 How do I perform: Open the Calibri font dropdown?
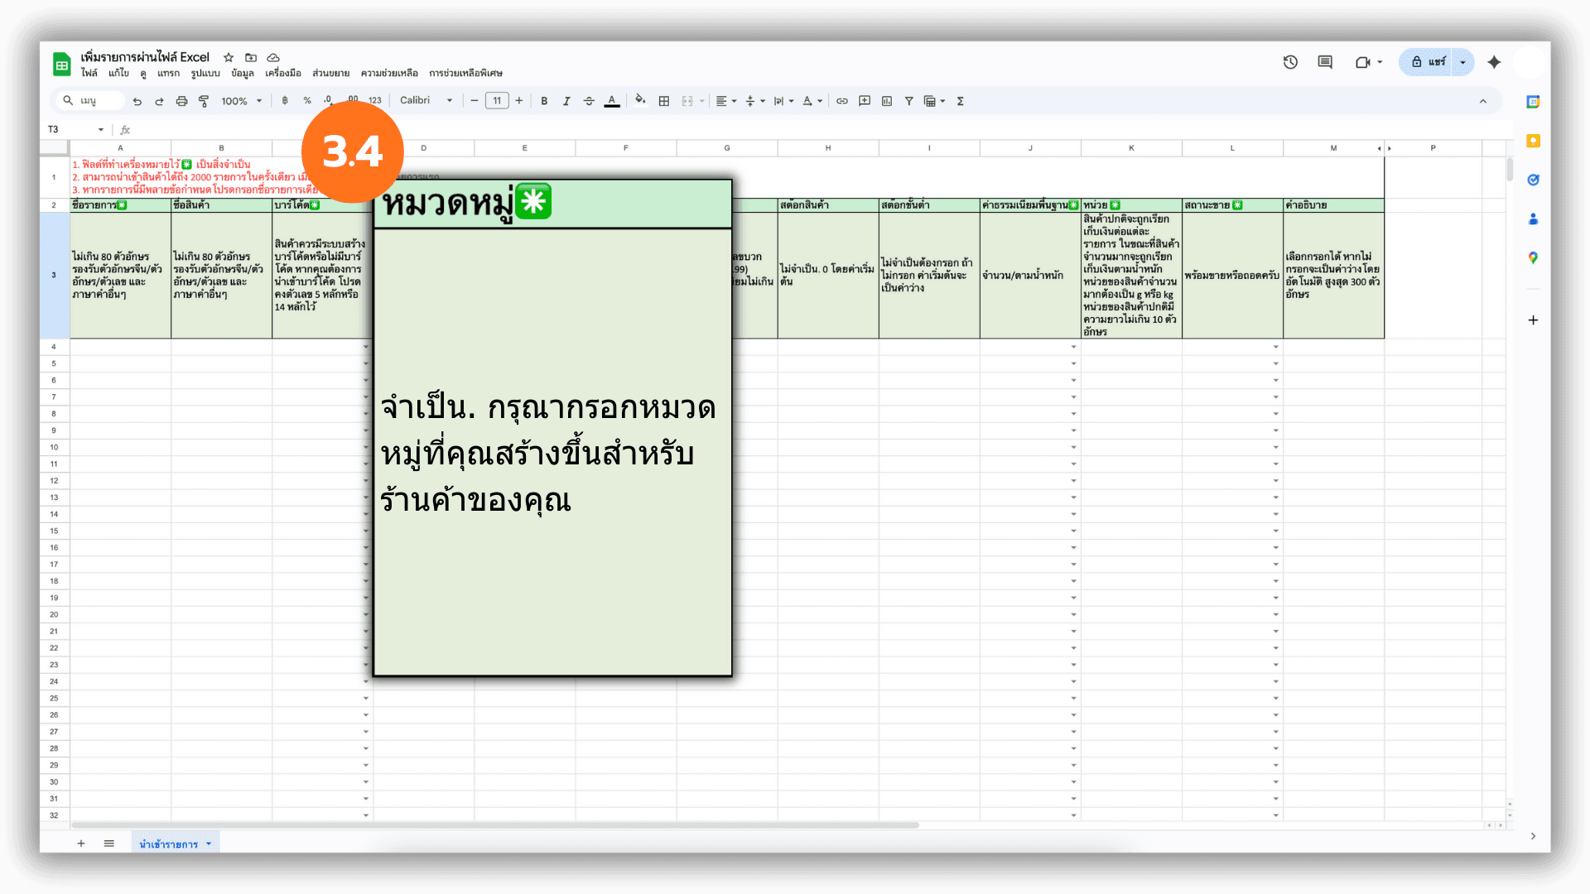coord(426,100)
